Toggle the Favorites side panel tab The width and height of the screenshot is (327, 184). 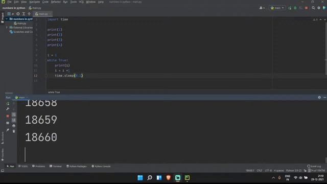click(3, 155)
